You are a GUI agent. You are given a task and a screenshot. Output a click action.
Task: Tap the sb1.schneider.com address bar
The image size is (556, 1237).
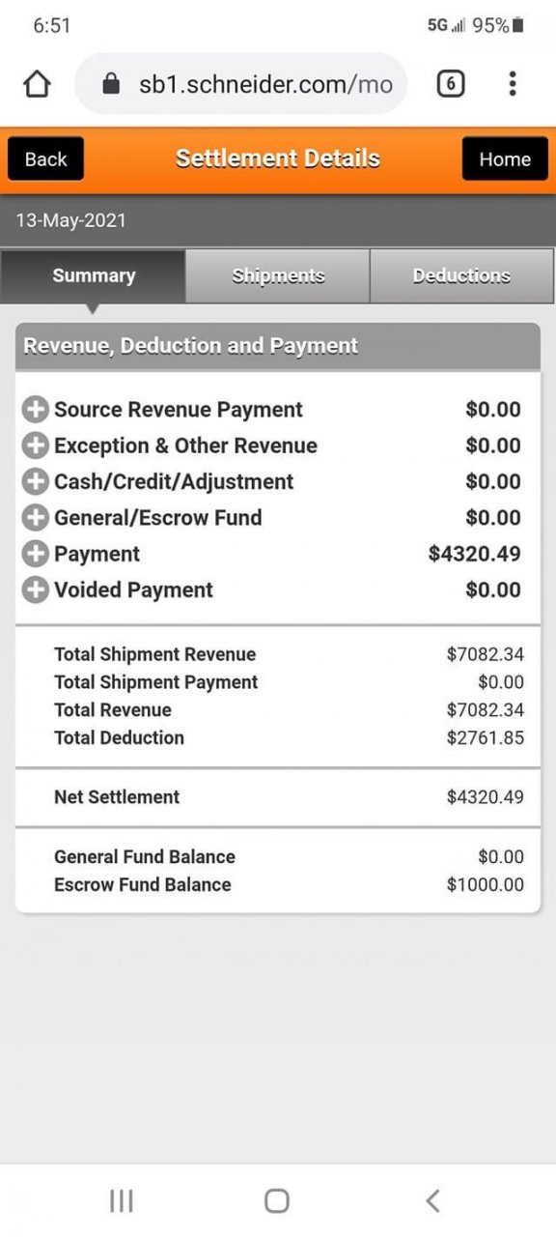(x=241, y=84)
